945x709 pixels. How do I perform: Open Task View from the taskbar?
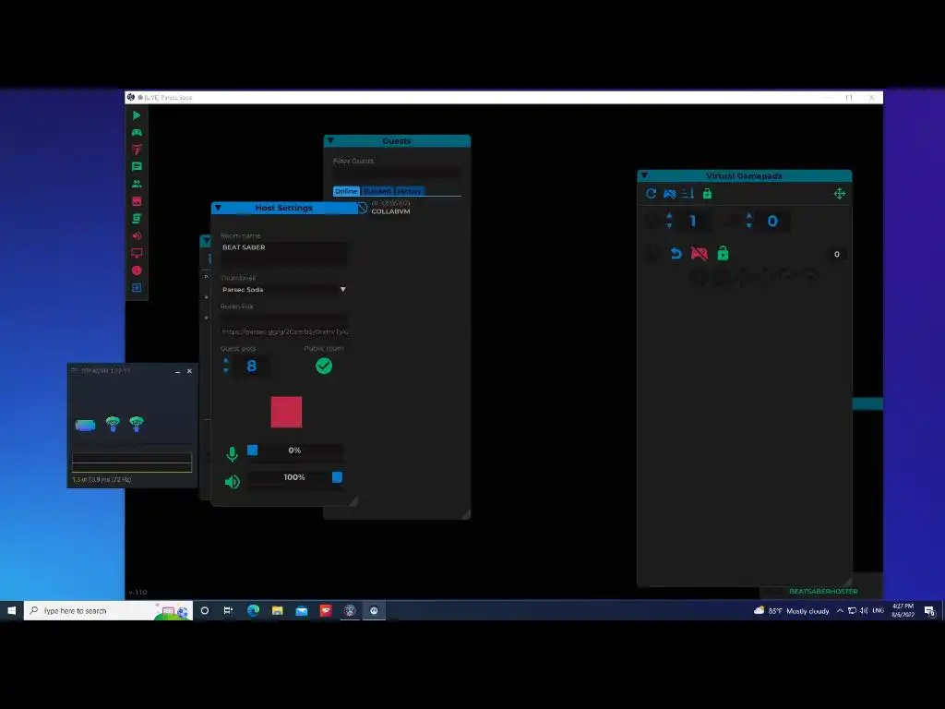point(228,611)
